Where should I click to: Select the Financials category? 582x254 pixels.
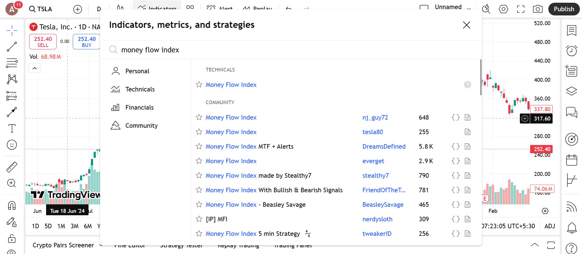point(145,107)
